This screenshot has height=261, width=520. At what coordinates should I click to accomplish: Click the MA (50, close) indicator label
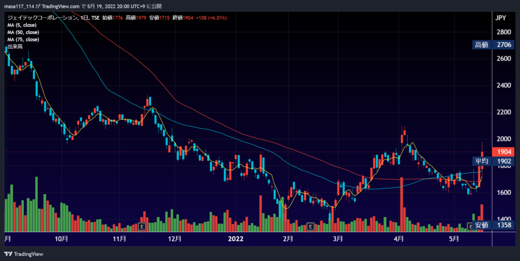click(x=23, y=32)
